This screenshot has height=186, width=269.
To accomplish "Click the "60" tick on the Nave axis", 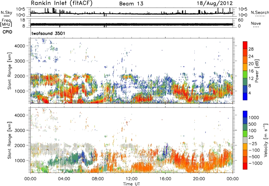I will 240,20.
